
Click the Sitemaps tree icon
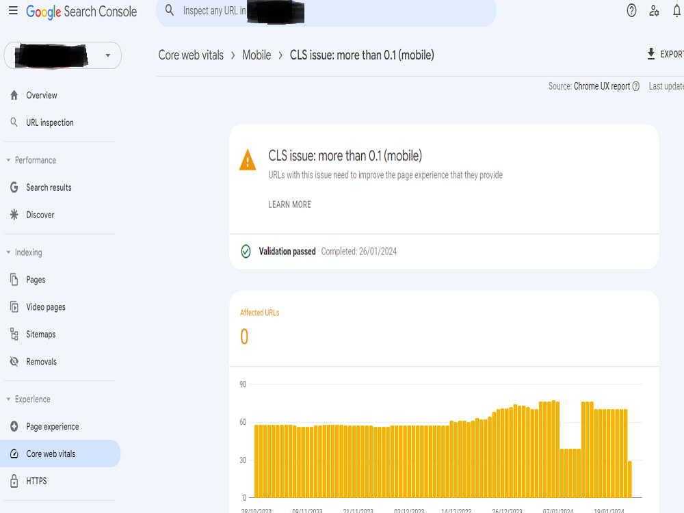pos(14,334)
